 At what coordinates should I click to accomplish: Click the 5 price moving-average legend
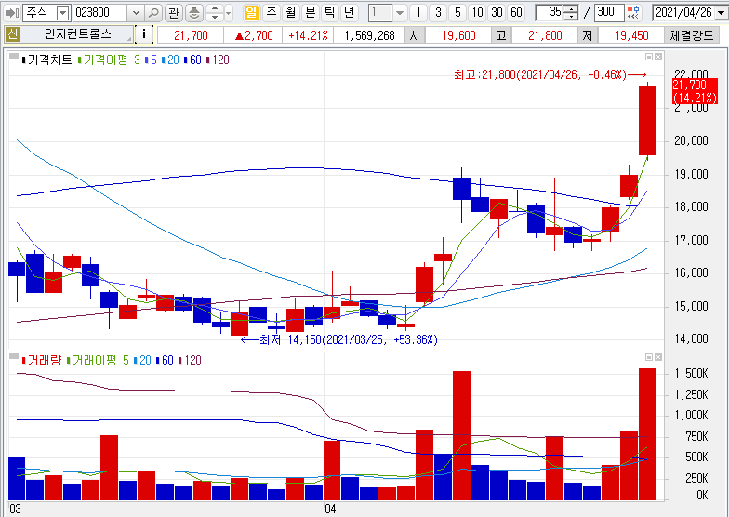click(x=152, y=60)
